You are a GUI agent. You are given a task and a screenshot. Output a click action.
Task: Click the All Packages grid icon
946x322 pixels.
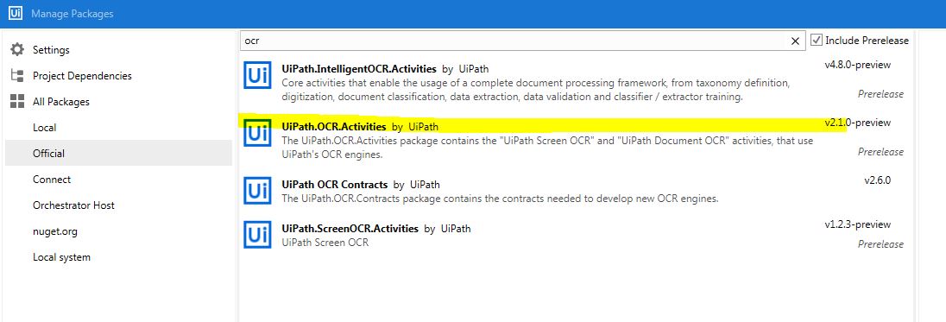[17, 101]
